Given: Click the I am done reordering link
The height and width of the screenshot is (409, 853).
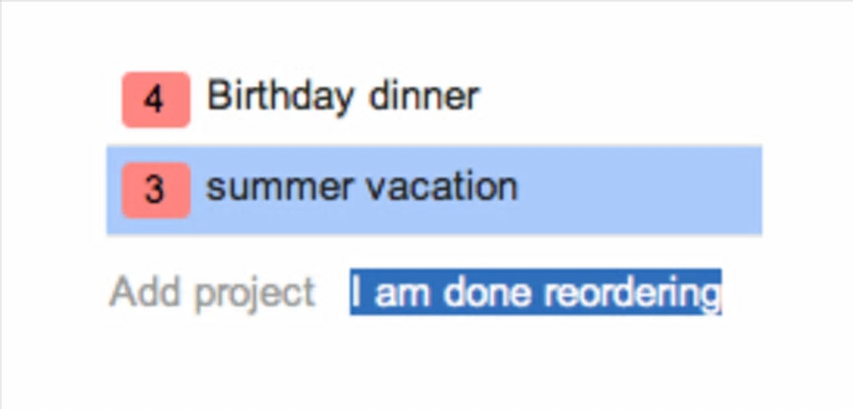Looking at the screenshot, I should click(x=535, y=293).
